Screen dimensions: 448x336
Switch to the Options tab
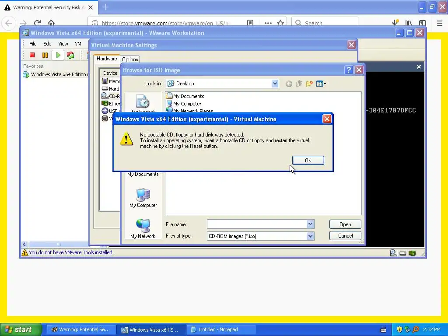(130, 59)
